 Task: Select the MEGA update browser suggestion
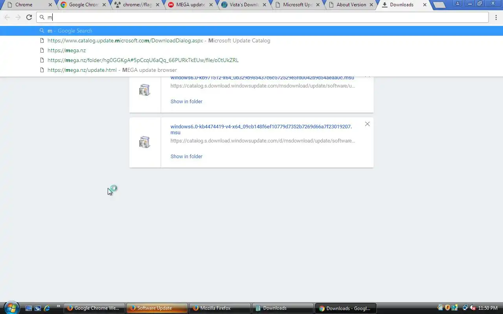click(x=251, y=70)
